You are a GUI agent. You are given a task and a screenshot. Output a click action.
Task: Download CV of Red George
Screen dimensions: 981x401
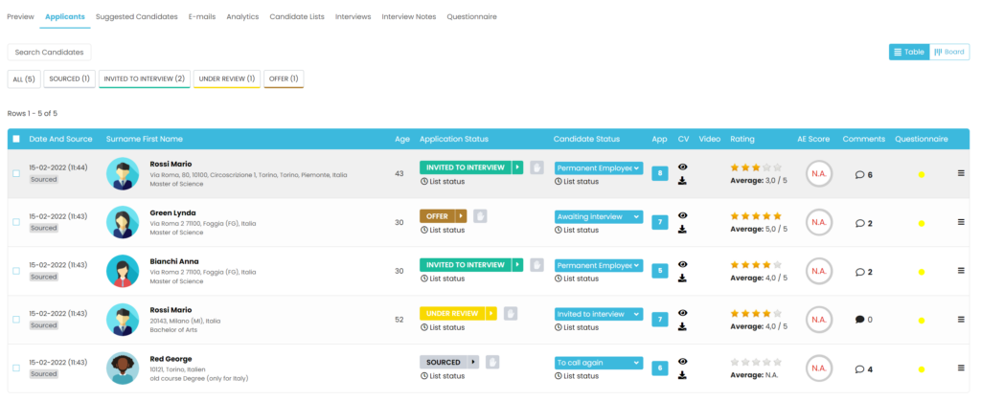682,375
